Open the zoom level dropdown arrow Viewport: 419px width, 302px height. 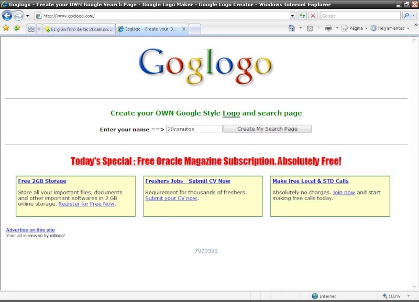409,296
